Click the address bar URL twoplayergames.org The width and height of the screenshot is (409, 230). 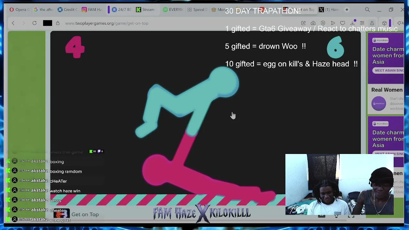pos(107,23)
